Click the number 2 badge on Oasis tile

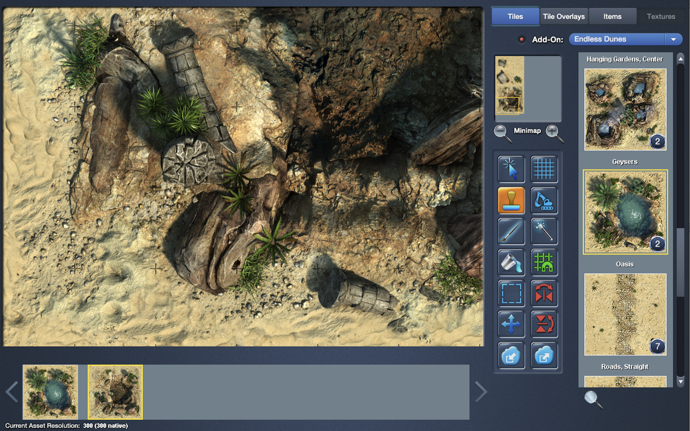tap(657, 244)
